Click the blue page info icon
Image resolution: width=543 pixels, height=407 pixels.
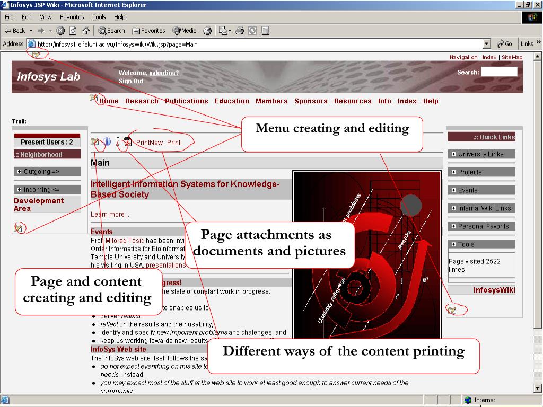pos(107,142)
